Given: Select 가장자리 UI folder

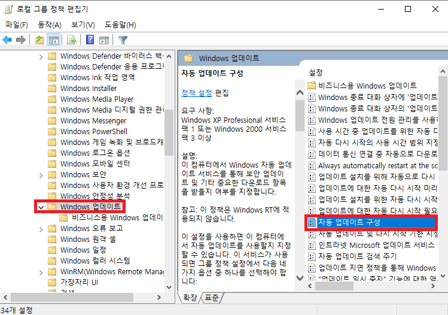Looking at the screenshot, I should 79,283.
